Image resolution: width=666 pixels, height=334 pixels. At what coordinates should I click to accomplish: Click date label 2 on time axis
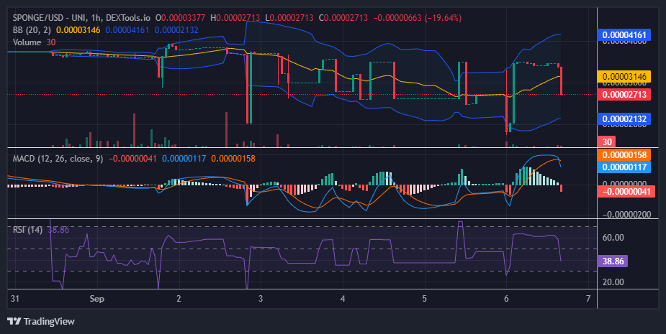[x=179, y=298]
